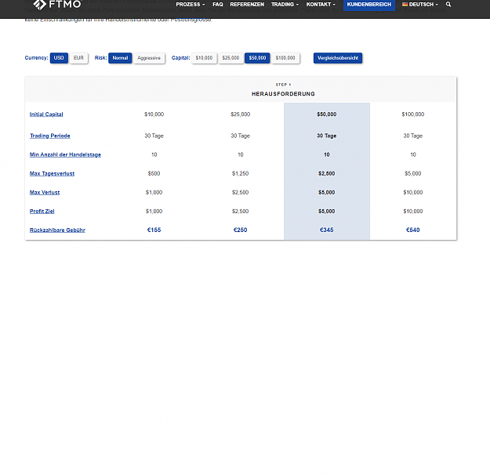The width and height of the screenshot is (490, 475).
Task: Open the Profit Ziel link
Action: (42, 212)
